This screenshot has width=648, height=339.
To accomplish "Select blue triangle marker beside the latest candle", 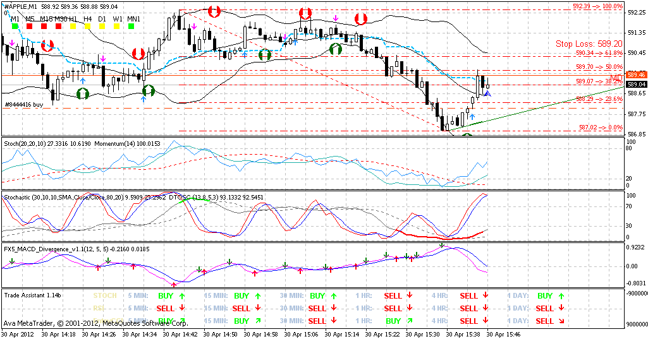I will pos(487,95).
